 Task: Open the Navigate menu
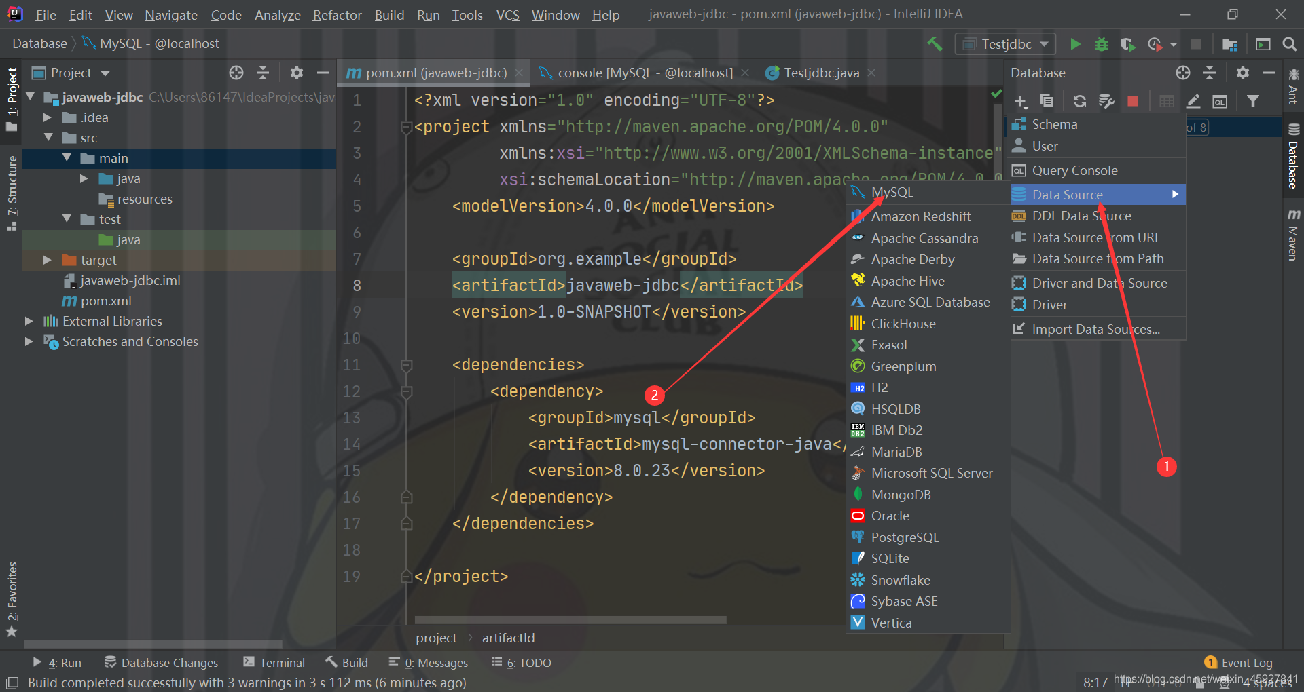pos(171,15)
